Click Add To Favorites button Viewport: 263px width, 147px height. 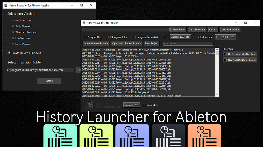(231, 29)
